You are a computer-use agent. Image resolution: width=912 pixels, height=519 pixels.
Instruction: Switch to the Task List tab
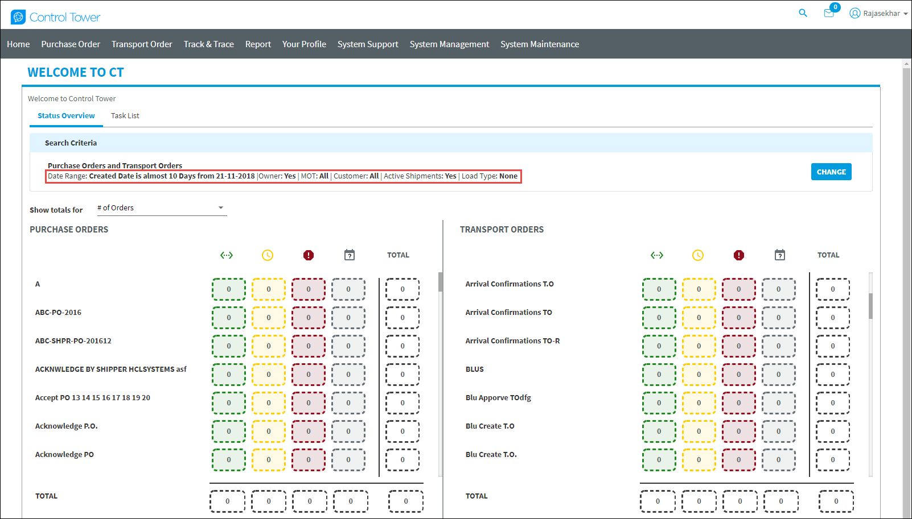(125, 116)
